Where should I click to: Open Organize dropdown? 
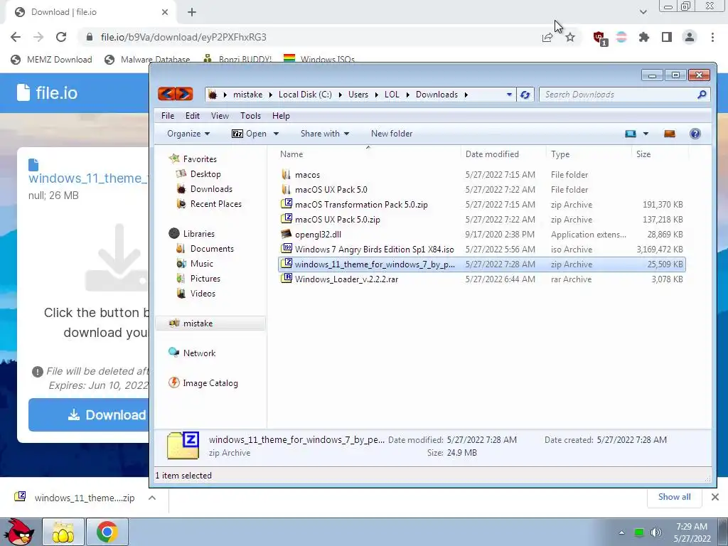point(188,134)
